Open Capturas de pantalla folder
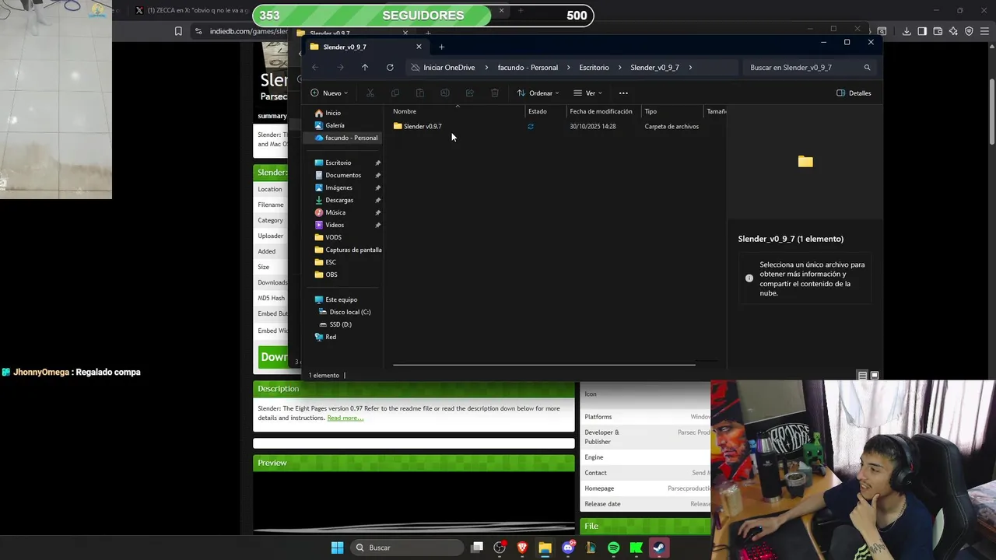 [348, 250]
